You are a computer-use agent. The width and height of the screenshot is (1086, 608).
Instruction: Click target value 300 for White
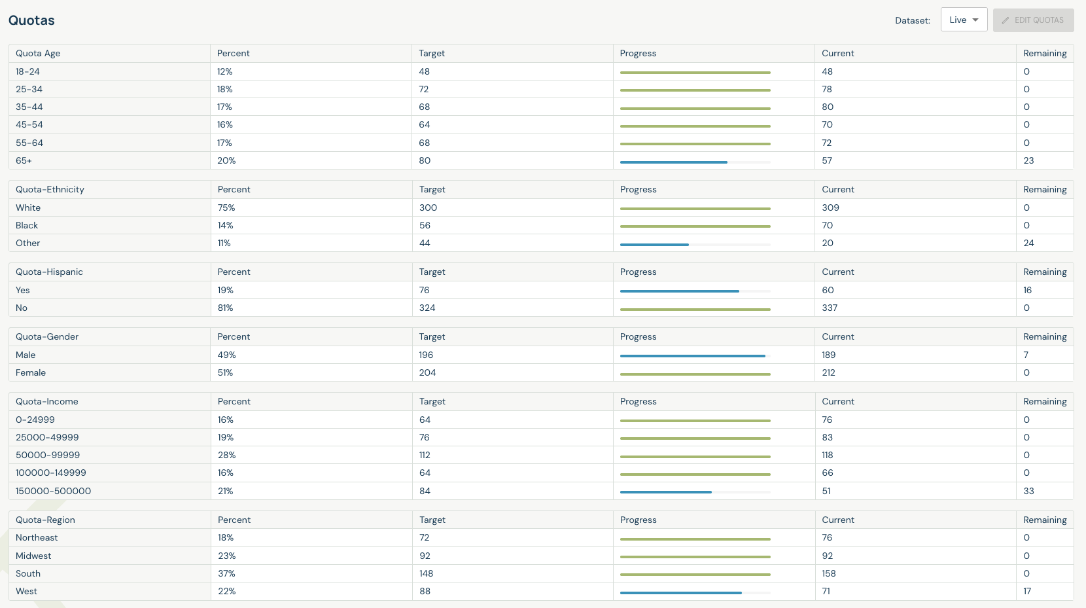428,207
